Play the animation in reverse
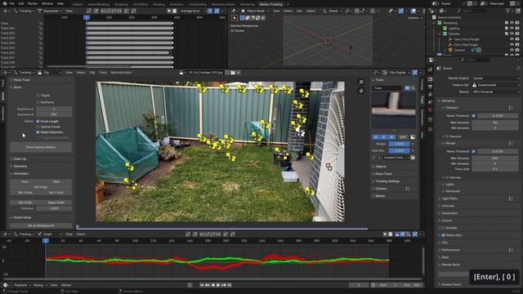The height and width of the screenshot is (294, 523). coord(213,285)
